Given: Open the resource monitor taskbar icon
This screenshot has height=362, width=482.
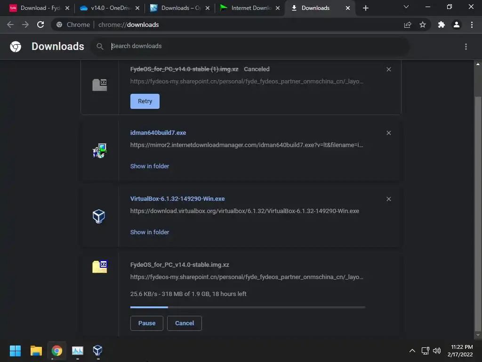Looking at the screenshot, I should tap(78, 351).
